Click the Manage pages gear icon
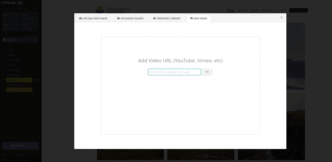 (x=29, y=35)
